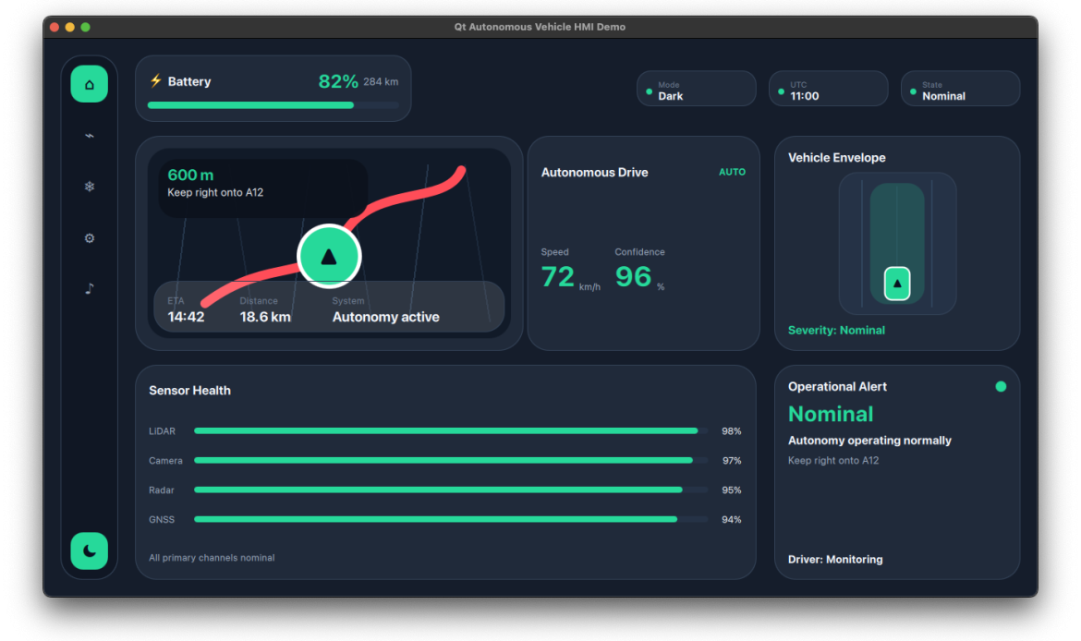Click the State Nominal status chip
This screenshot has height=641, width=1081.
coord(960,89)
